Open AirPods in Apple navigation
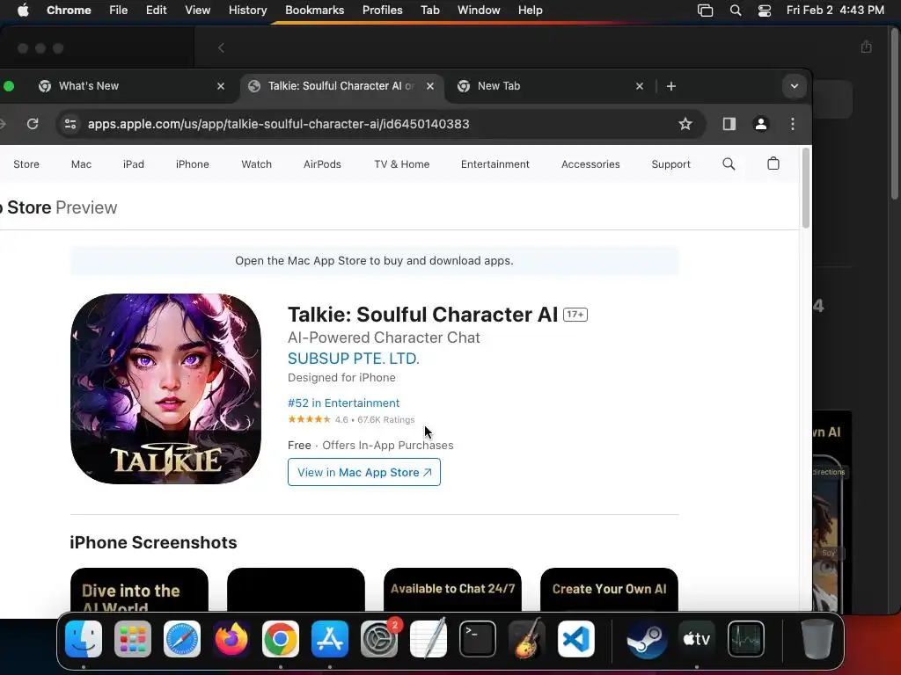 322,164
